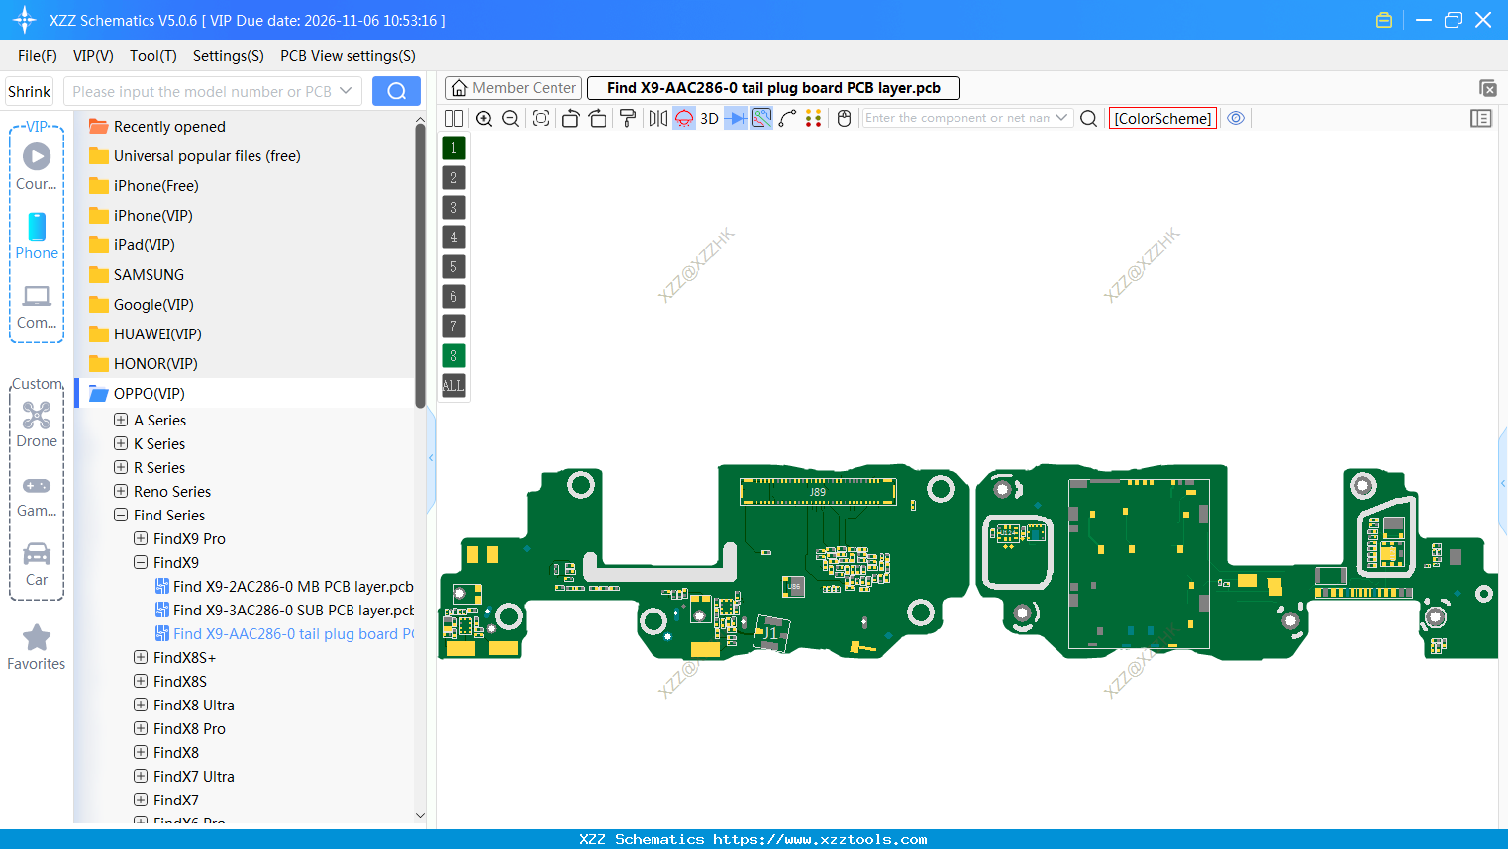The width and height of the screenshot is (1508, 849).
Task: Toggle the diode symbol icon
Action: 736,118
